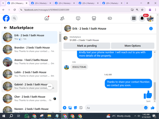Open the Video (Watch) icon
Image resolution: width=159 pixels, height=119 pixels.
pos(78,18)
